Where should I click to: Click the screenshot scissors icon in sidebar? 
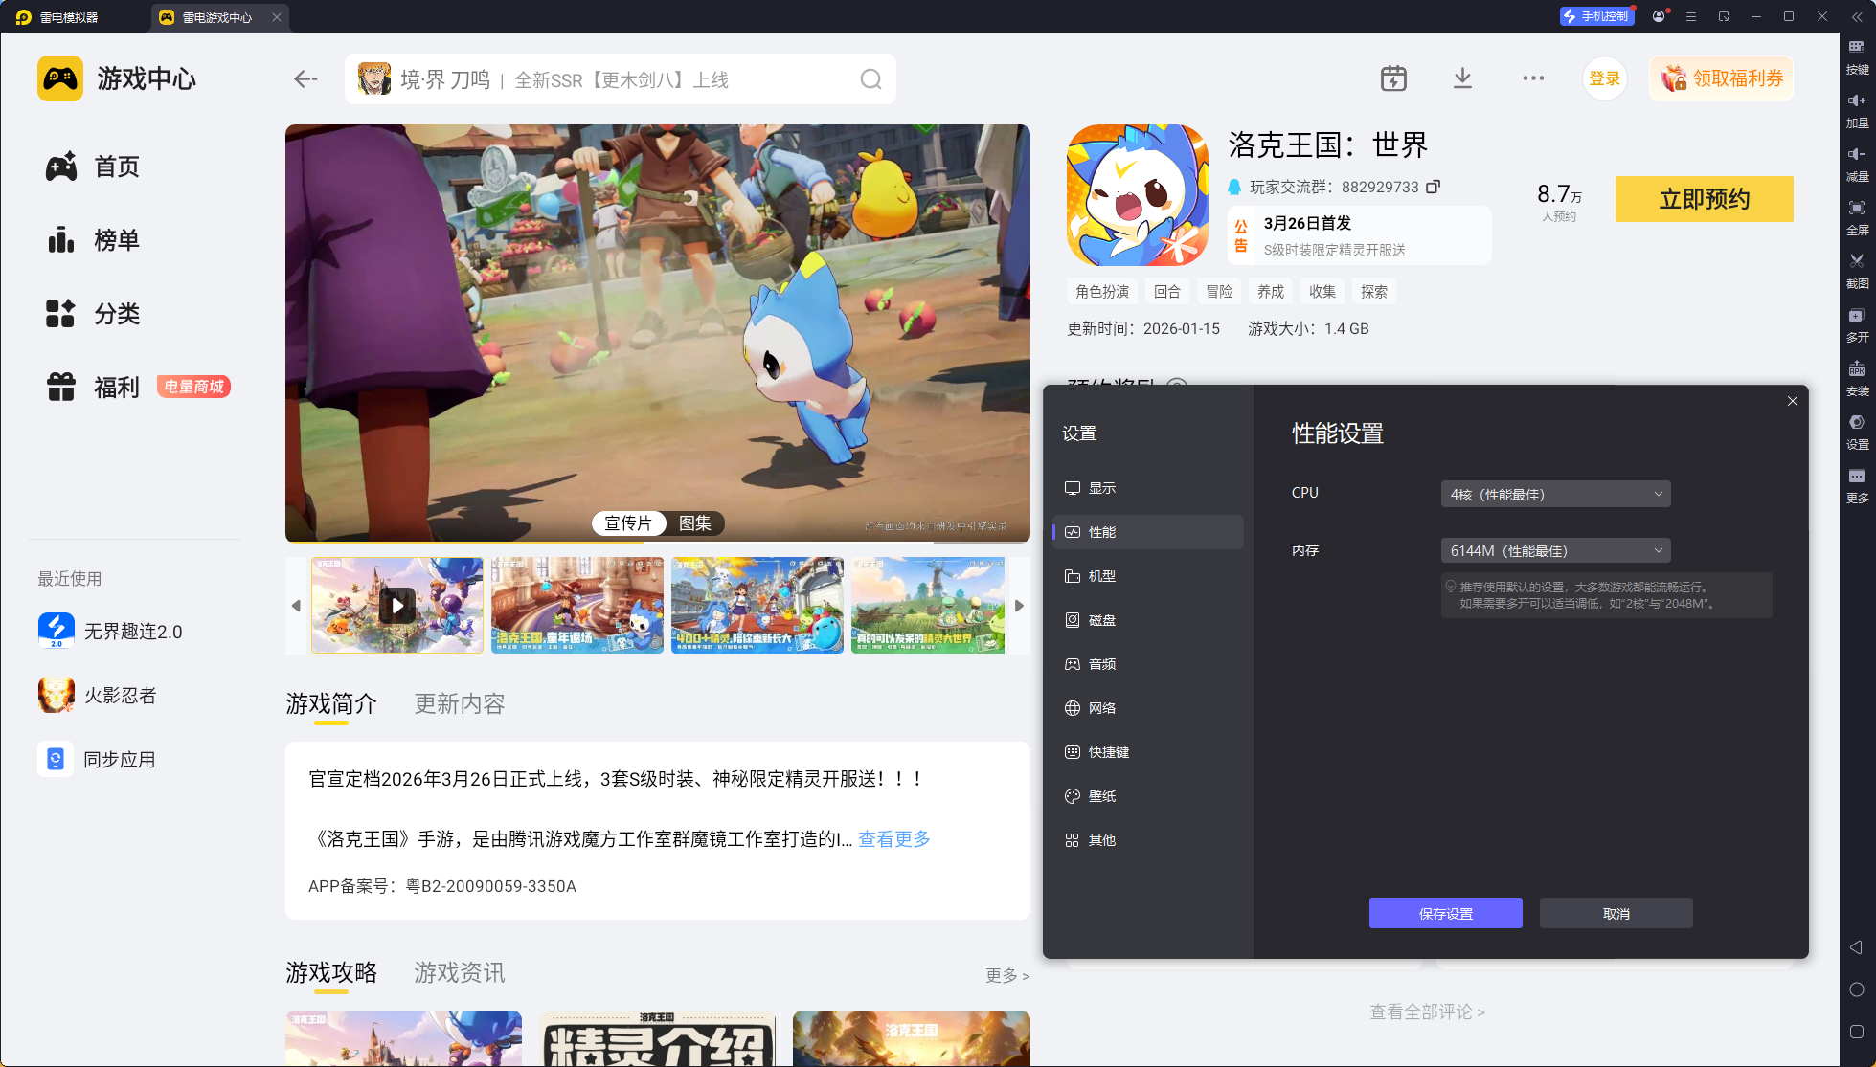[x=1857, y=261]
